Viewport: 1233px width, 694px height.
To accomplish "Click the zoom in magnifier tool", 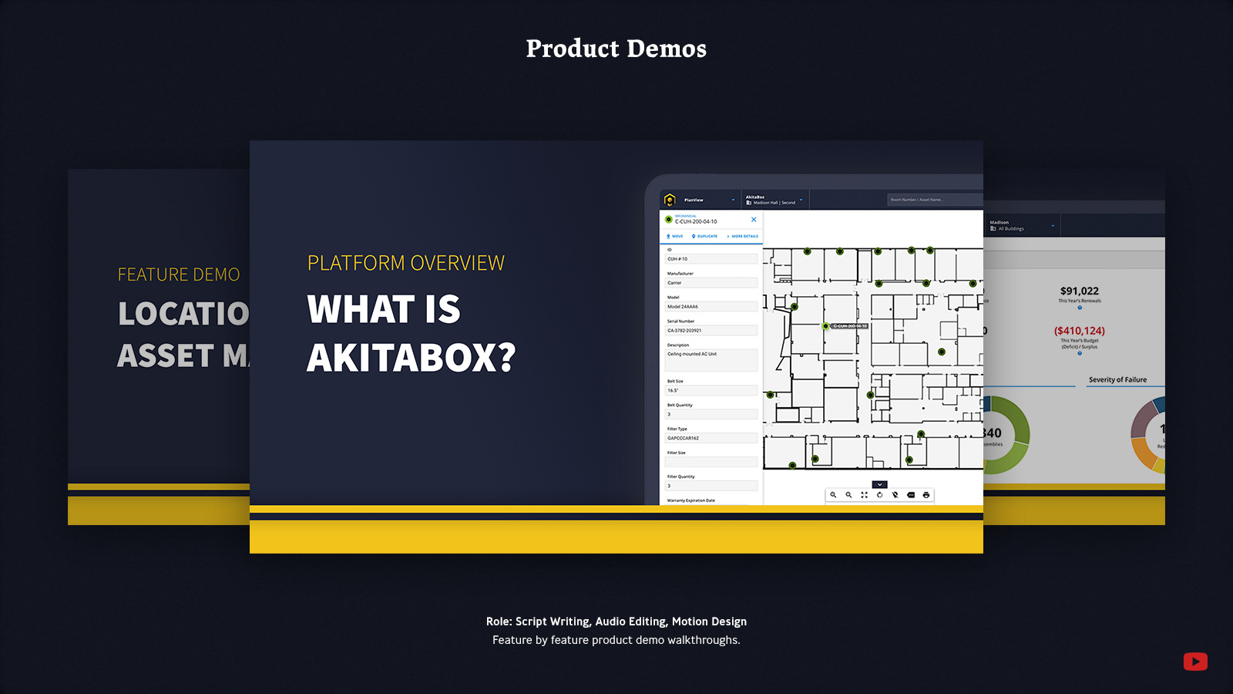I will coord(833,495).
